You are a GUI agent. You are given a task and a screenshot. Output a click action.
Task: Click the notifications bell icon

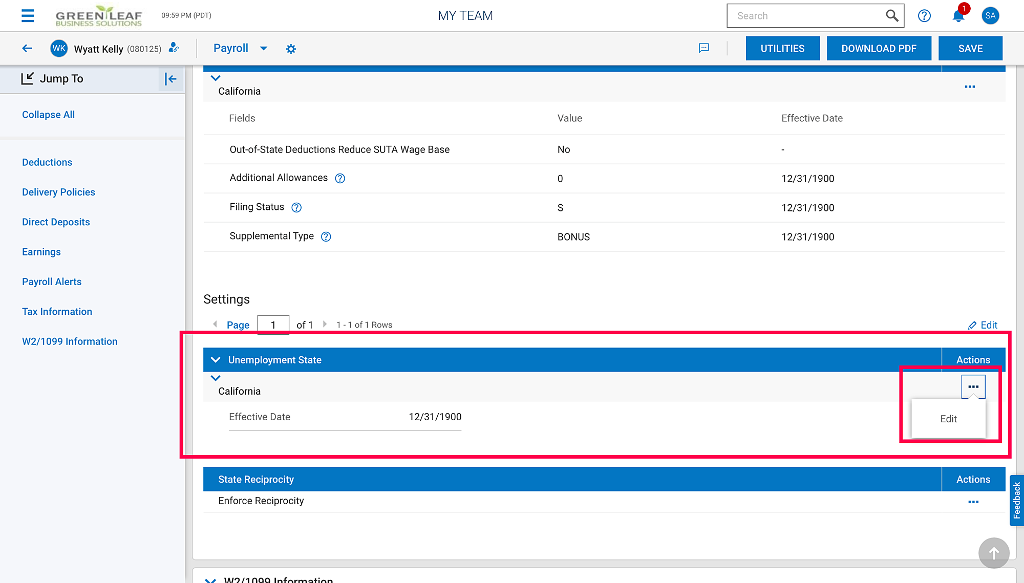[958, 16]
